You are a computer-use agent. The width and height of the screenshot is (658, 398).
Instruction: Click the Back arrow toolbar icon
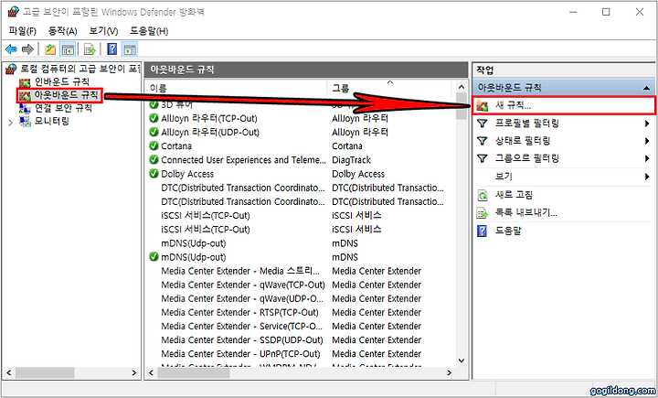(x=11, y=49)
